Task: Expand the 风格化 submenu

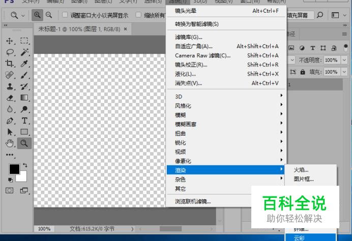Action: (226, 106)
